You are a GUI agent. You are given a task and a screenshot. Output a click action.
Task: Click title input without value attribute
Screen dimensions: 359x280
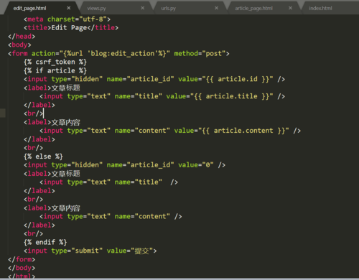point(108,182)
